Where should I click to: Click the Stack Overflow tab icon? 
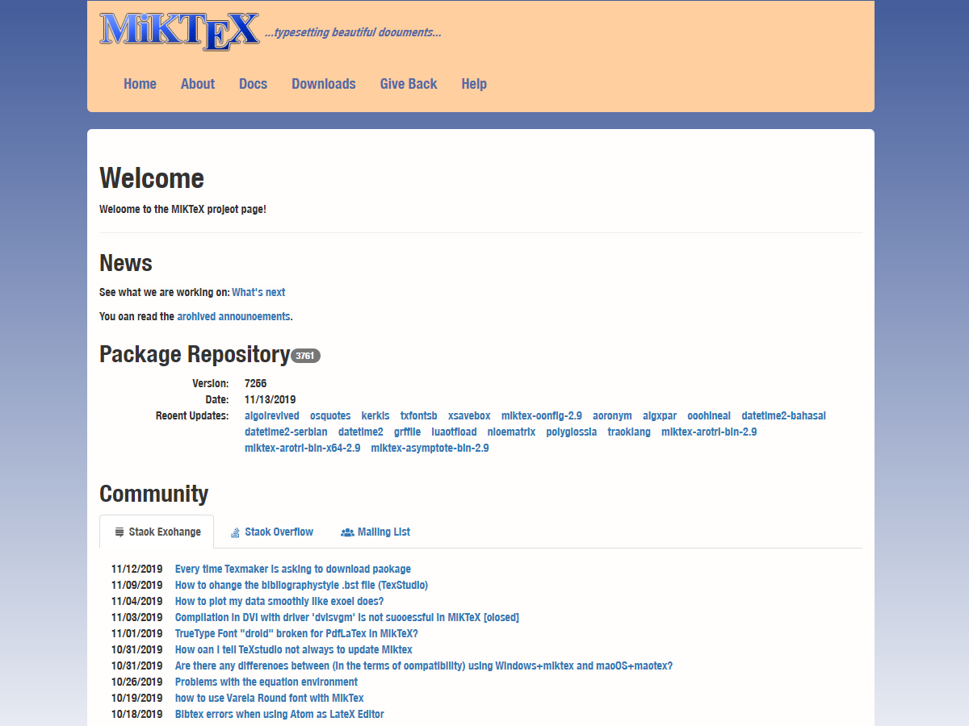[x=235, y=532]
